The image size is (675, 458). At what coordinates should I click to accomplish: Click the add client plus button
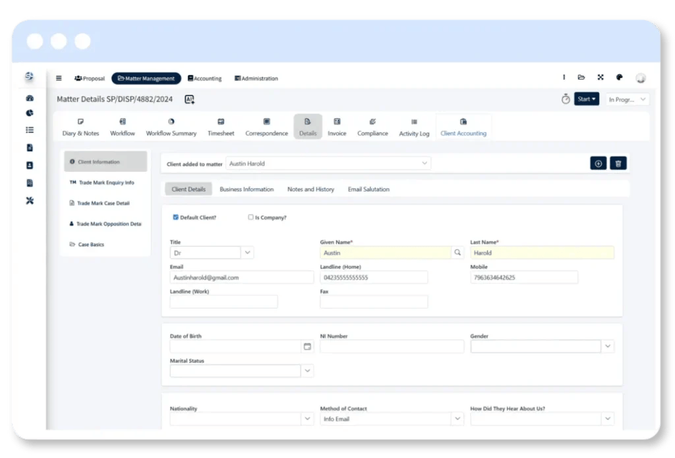(598, 163)
